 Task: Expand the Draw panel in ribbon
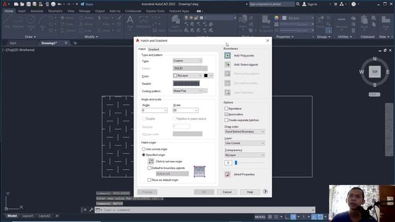(30, 37)
